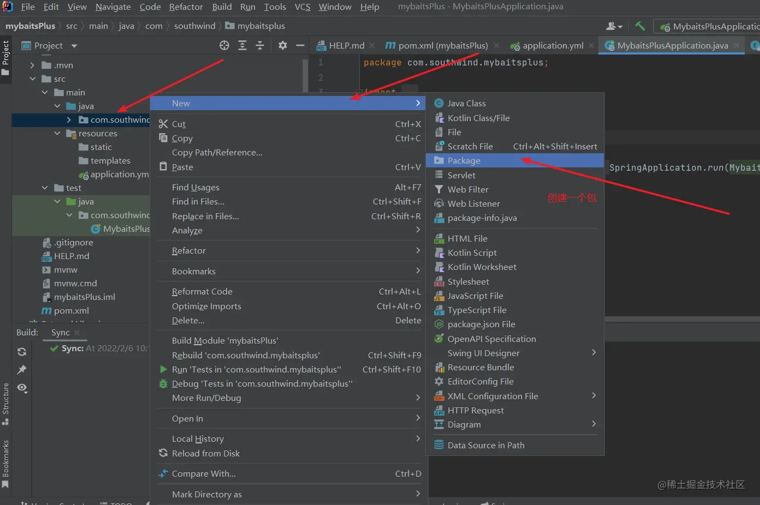The height and width of the screenshot is (505, 760).
Task: Open the Build menu
Action: [x=222, y=7]
